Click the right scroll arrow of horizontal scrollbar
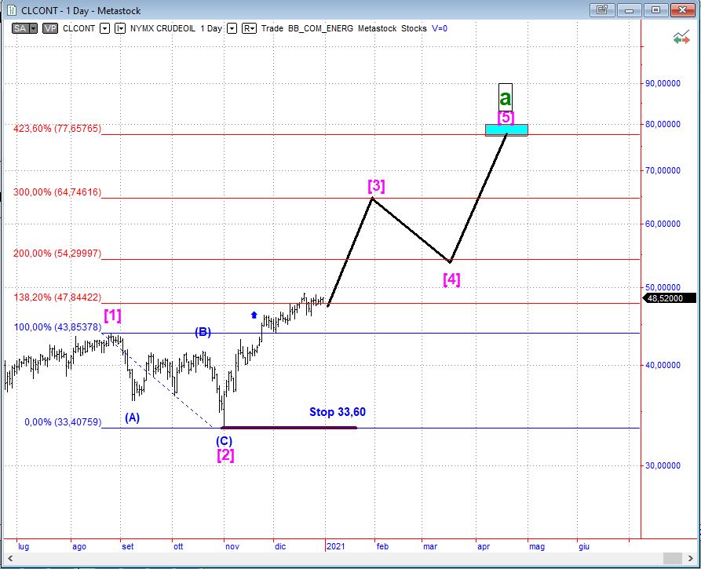701x569 pixels. coord(690,558)
